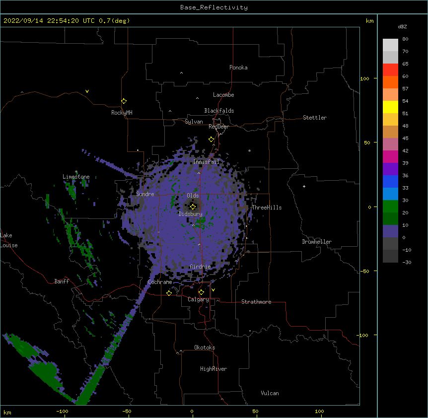This screenshot has height=418, width=428.
Task: Select the Didsbury label
Action: (190, 214)
